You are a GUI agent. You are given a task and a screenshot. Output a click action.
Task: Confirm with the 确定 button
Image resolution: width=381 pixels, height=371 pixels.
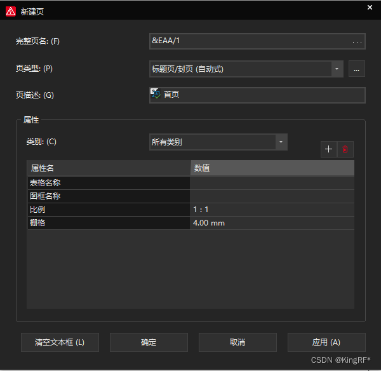[x=149, y=342]
